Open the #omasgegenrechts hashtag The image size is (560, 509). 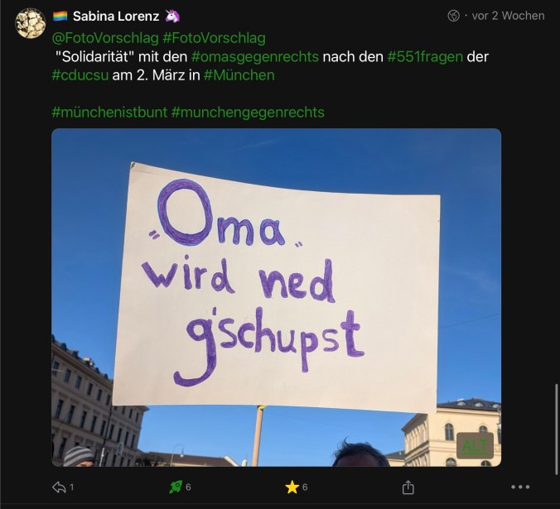[255, 57]
